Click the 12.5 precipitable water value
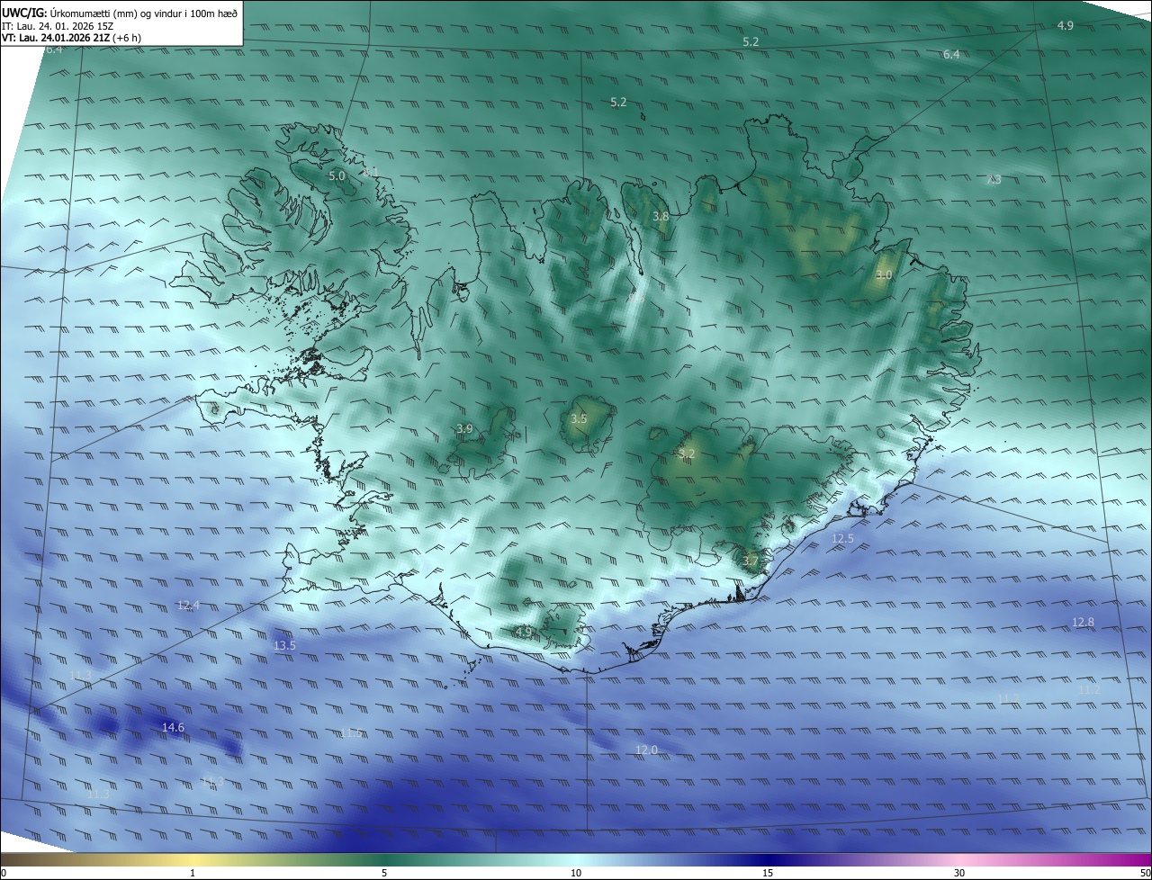1152x880 pixels. click(x=842, y=539)
